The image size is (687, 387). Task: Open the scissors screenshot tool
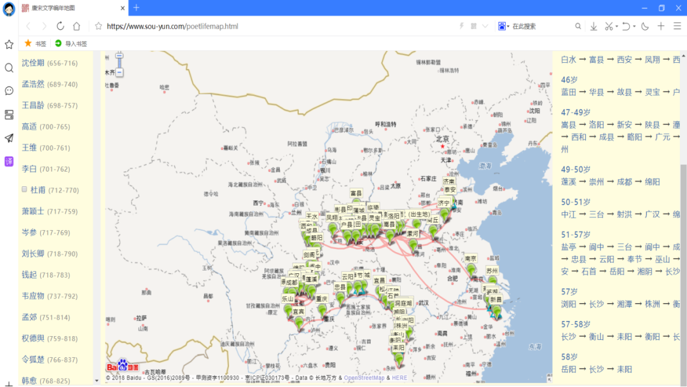tap(609, 26)
